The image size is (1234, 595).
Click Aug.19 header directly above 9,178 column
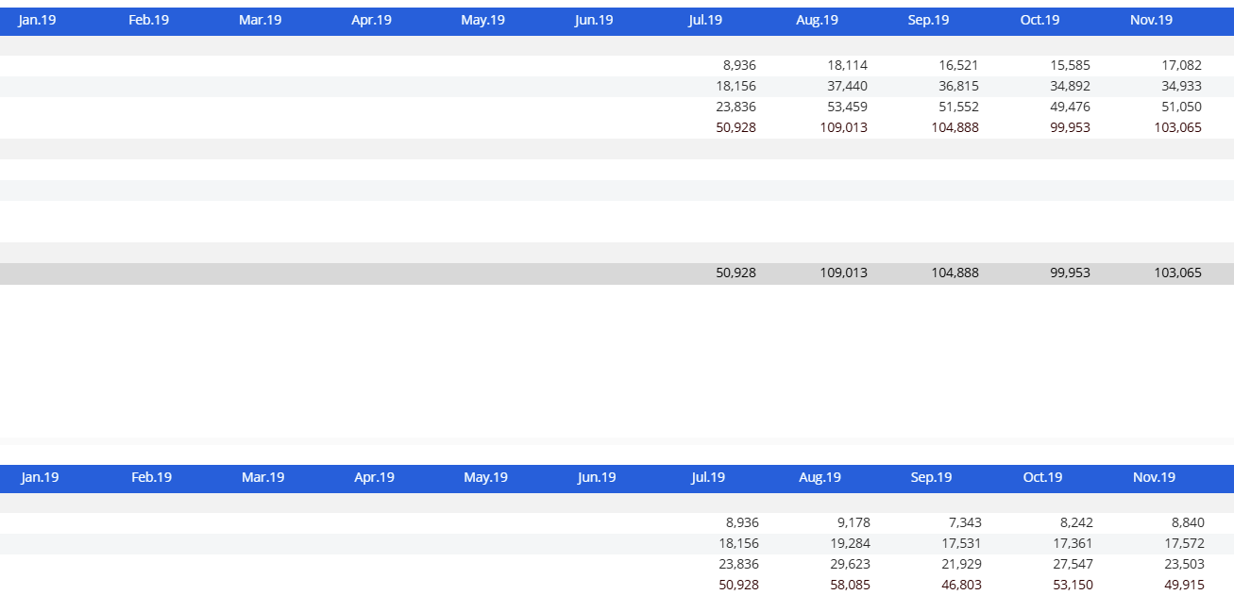[820, 477]
